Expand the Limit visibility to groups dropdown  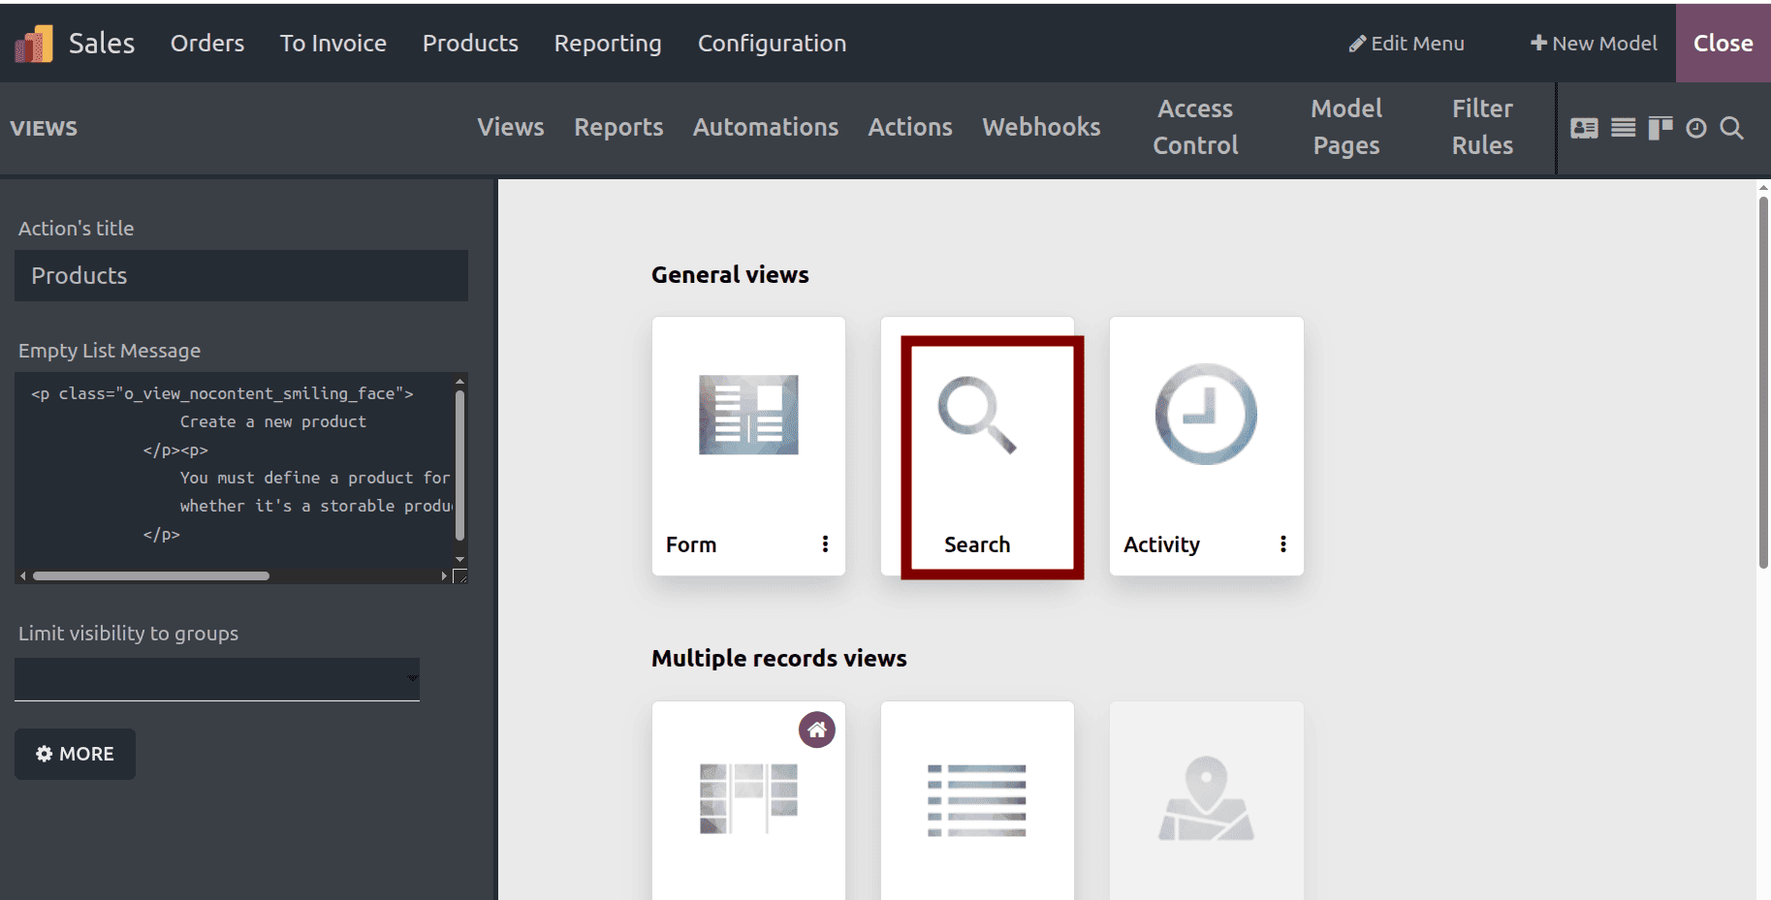click(217, 678)
